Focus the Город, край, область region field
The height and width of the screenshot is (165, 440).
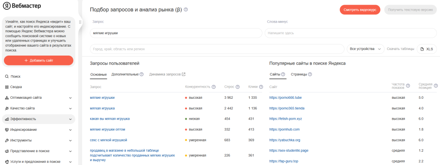[x=217, y=49]
